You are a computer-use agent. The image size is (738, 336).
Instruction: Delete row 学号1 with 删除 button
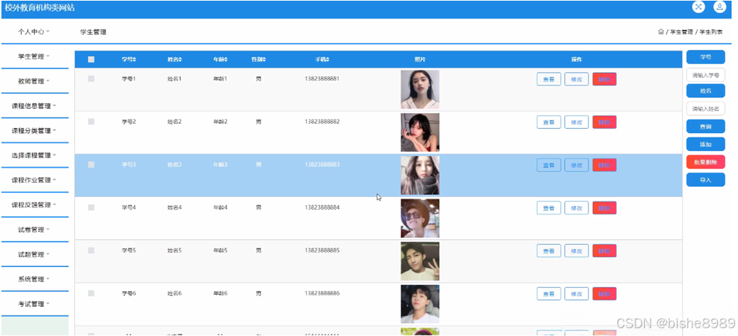click(x=604, y=79)
